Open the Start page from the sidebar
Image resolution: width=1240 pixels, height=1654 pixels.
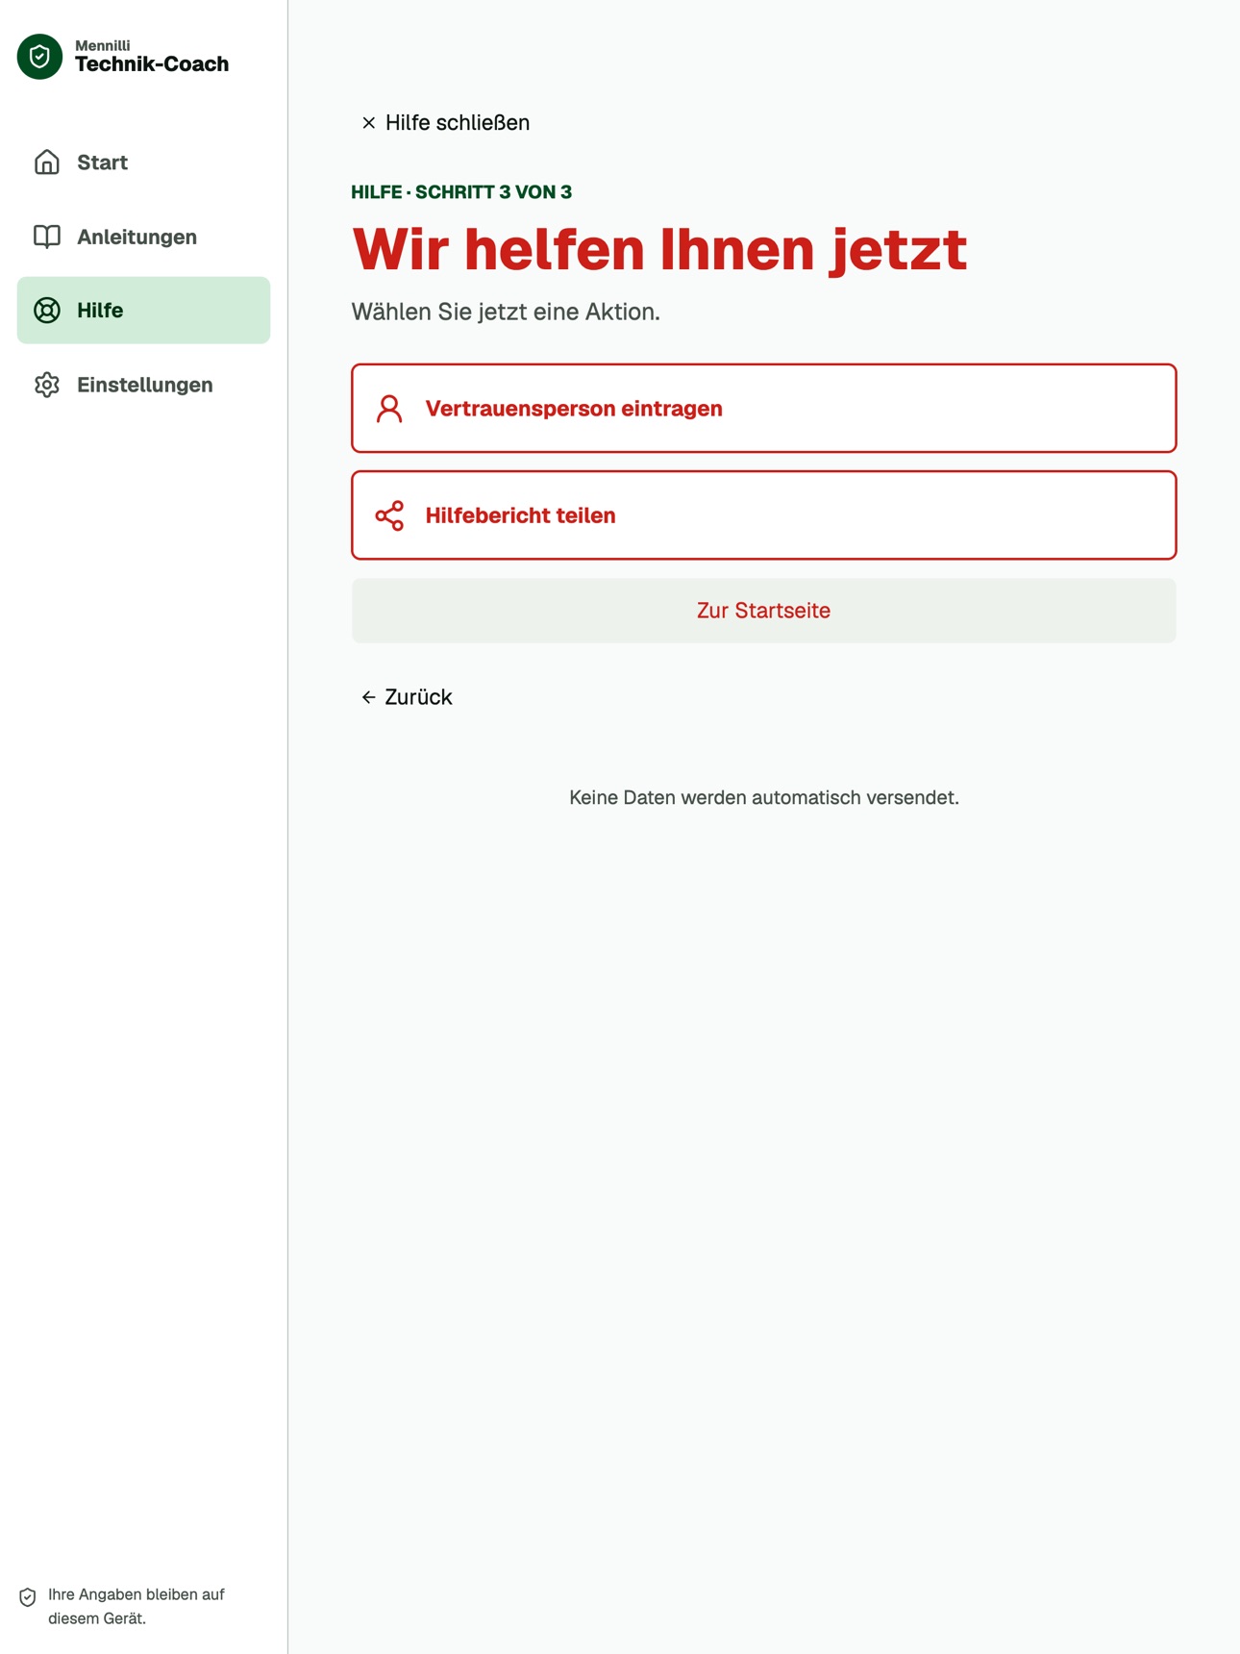(143, 163)
